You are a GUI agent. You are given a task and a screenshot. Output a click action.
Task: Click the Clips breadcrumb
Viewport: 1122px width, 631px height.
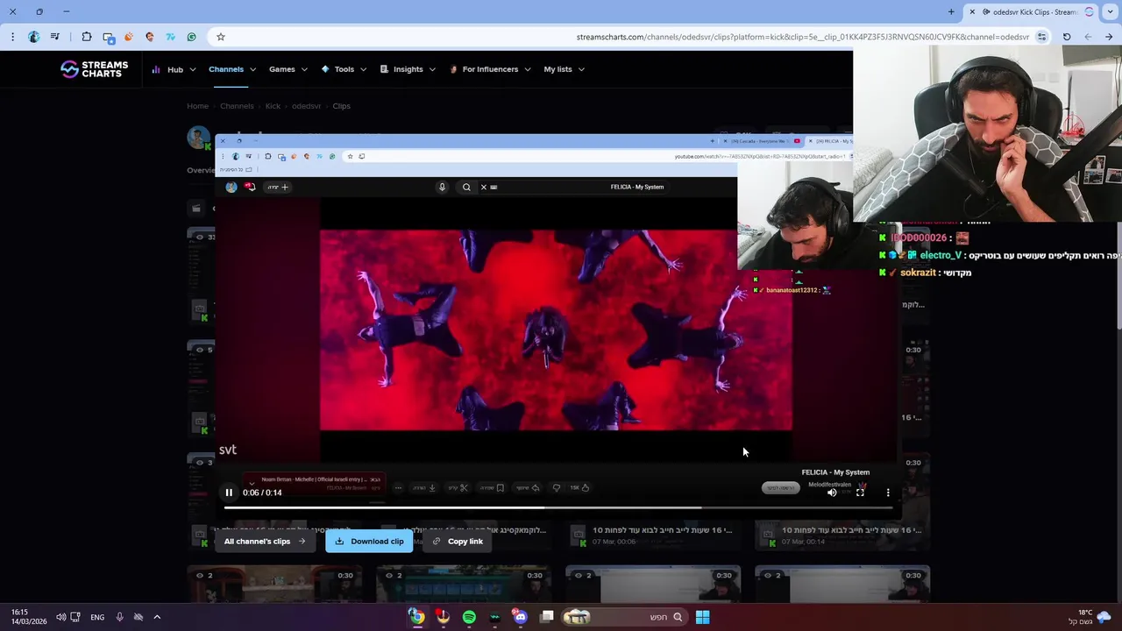[341, 106]
